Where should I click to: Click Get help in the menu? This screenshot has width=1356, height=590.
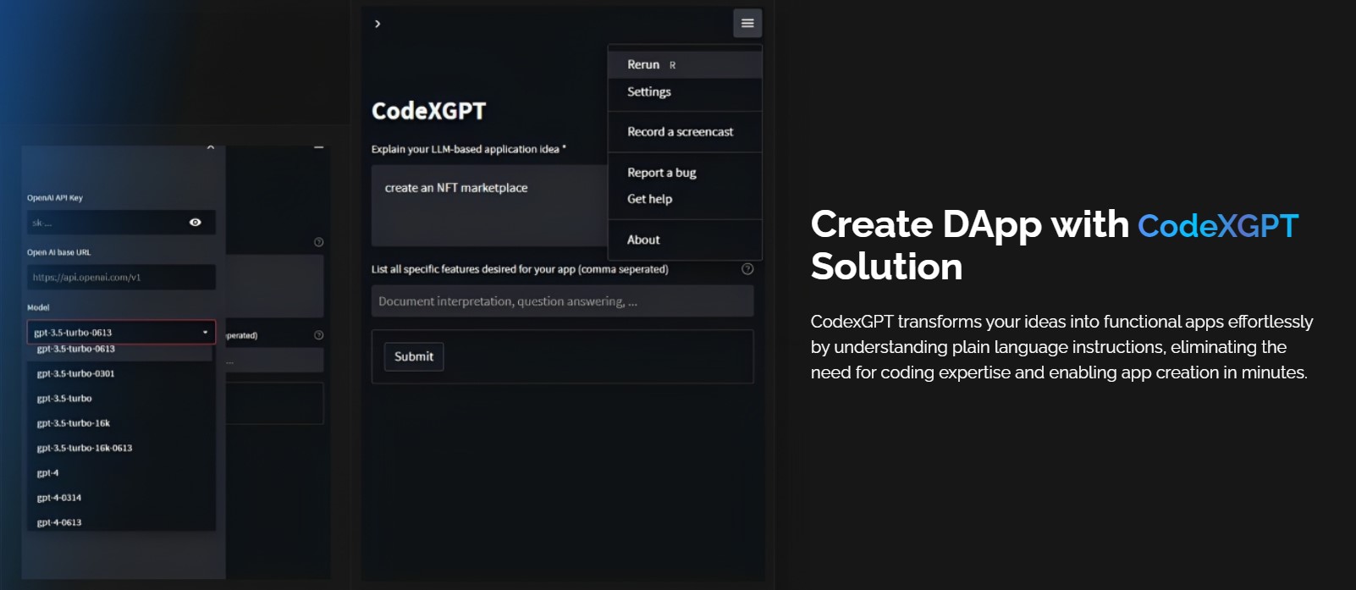coord(650,199)
